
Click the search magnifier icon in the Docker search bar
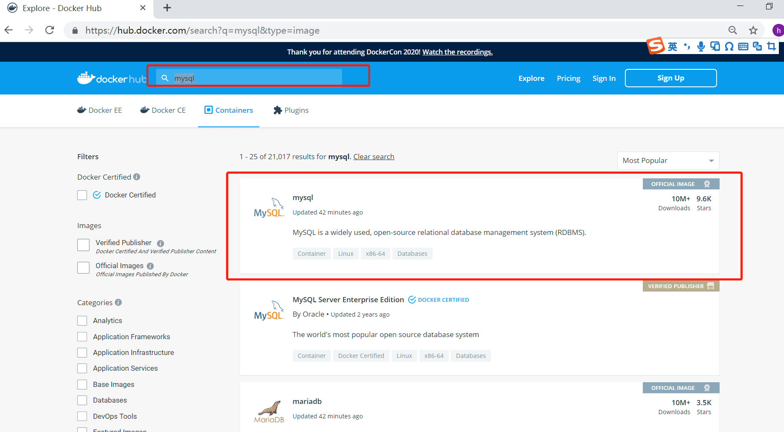[x=165, y=78]
